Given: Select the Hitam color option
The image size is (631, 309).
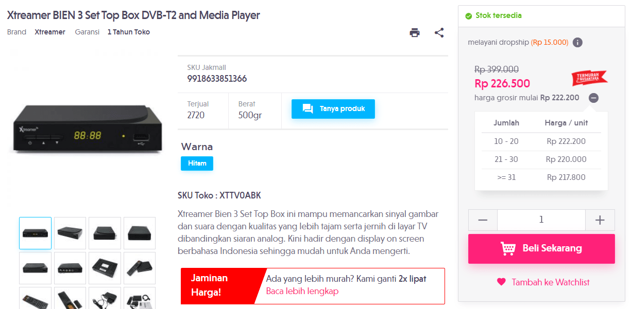Looking at the screenshot, I should 197,163.
